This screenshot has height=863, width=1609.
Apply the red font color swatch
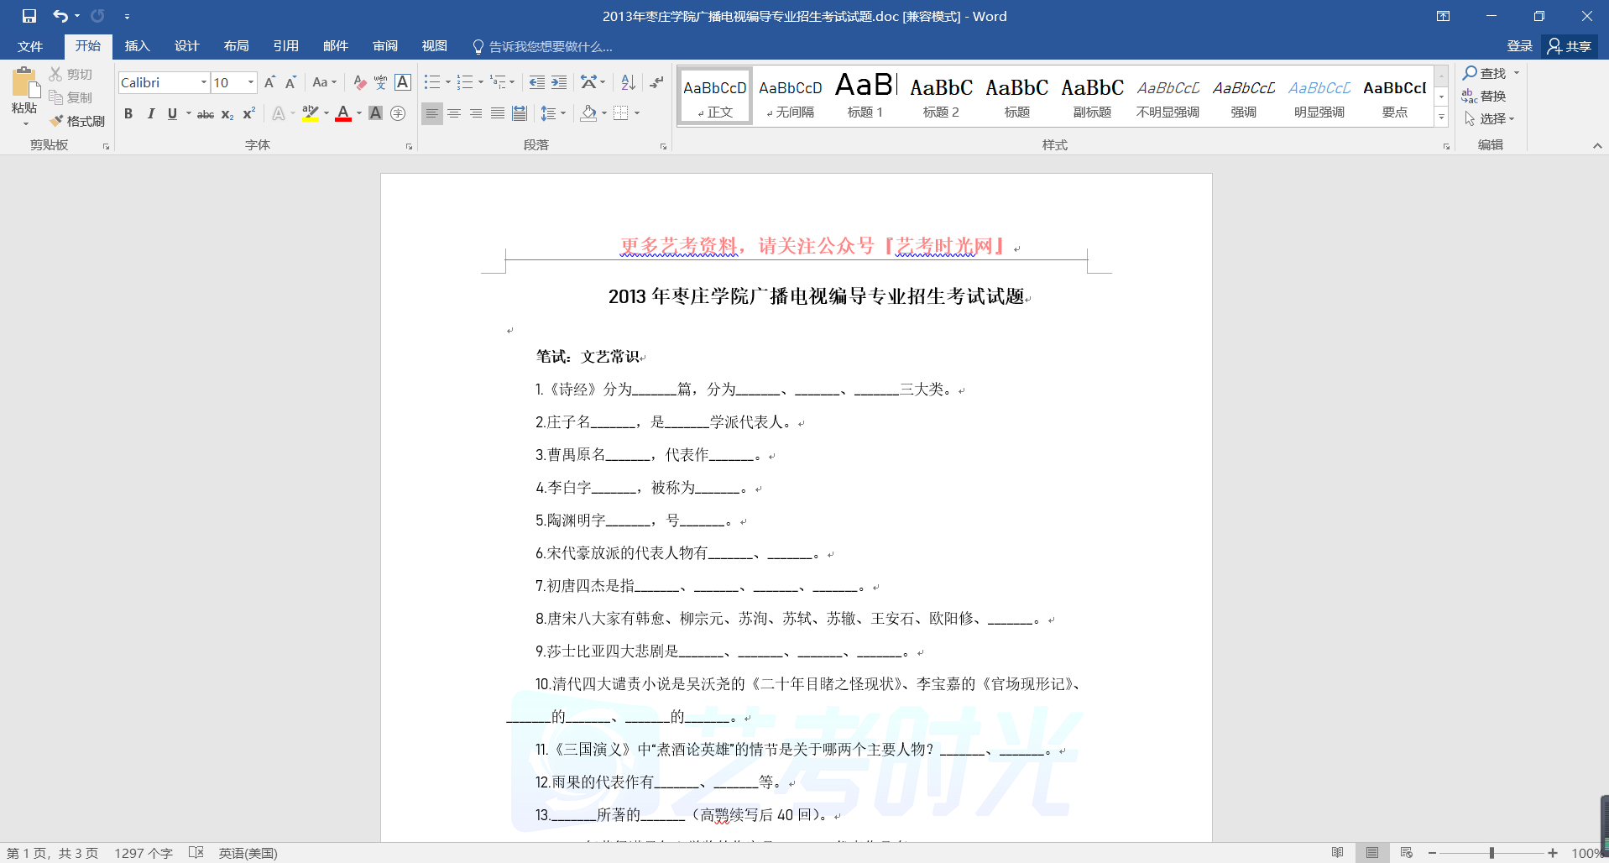pyautogui.click(x=343, y=113)
